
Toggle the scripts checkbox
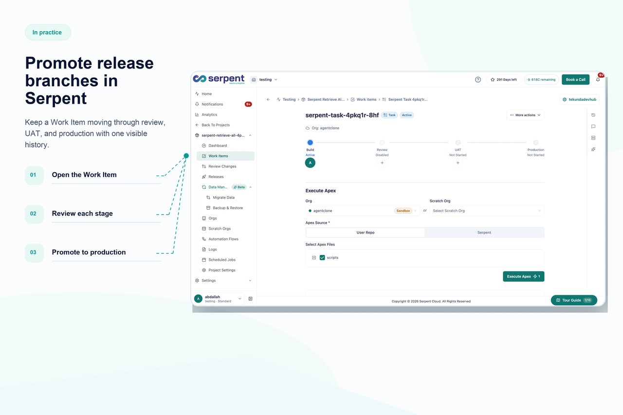[322, 257]
